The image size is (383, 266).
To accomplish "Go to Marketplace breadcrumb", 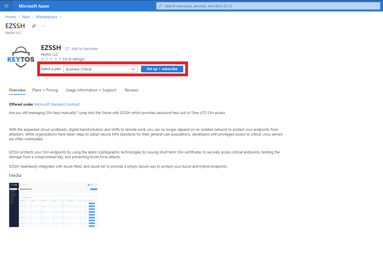I will pos(47,17).
